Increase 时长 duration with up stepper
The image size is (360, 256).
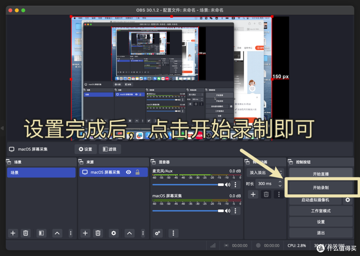click(280, 182)
